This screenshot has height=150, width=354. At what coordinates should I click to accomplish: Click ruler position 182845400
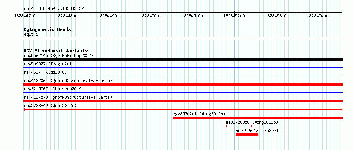tap(318, 16)
